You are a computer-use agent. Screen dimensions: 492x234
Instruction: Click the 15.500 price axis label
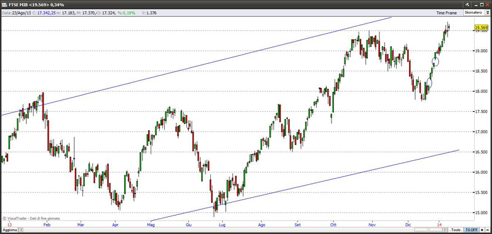[x=482, y=192]
